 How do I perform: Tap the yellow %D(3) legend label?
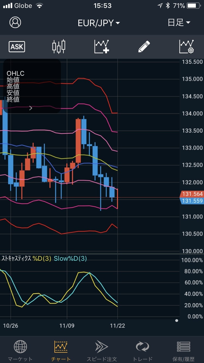(x=42, y=259)
